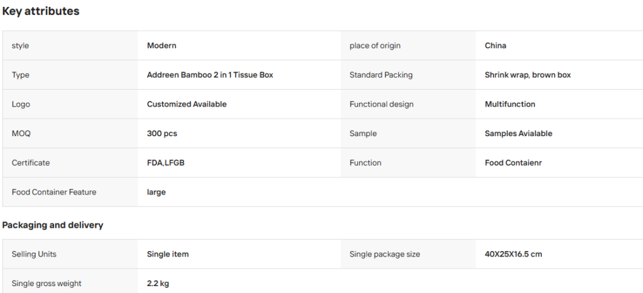This screenshot has width=643, height=293.
Task: Select the Food Contaienr function value
Action: click(513, 162)
